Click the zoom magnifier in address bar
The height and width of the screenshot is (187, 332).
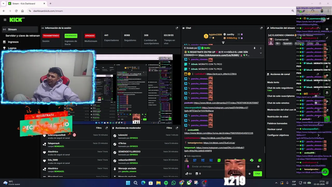click(x=293, y=11)
